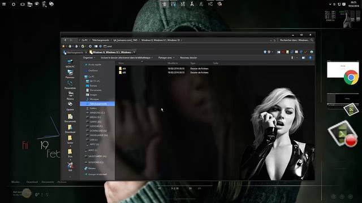Select DOWNLOAD (G:) drive in tree
Viewport: 362px width, 203px height.
96,131
